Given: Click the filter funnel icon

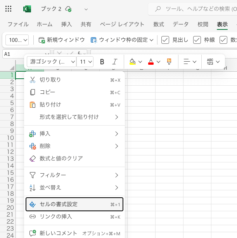Looking at the screenshot, I should pyautogui.click(x=33, y=175).
